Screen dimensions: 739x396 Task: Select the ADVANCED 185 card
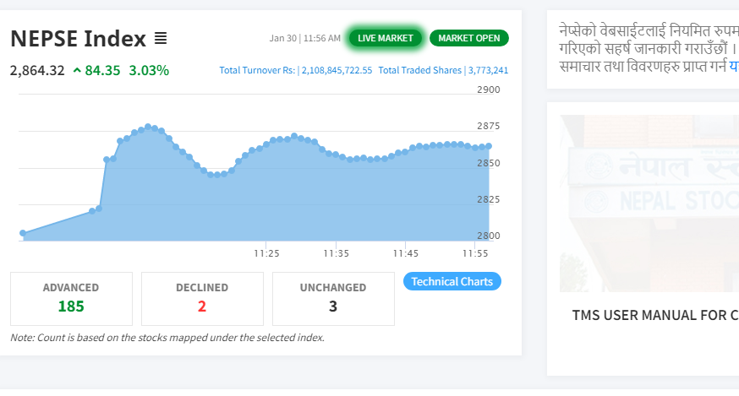pos(71,299)
